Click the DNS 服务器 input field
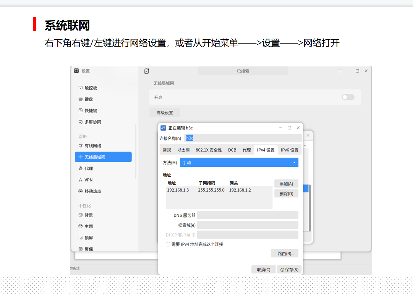 (248, 215)
